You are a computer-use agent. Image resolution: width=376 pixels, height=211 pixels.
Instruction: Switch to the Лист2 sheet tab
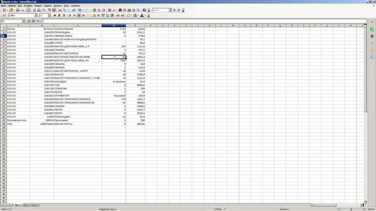26,205
